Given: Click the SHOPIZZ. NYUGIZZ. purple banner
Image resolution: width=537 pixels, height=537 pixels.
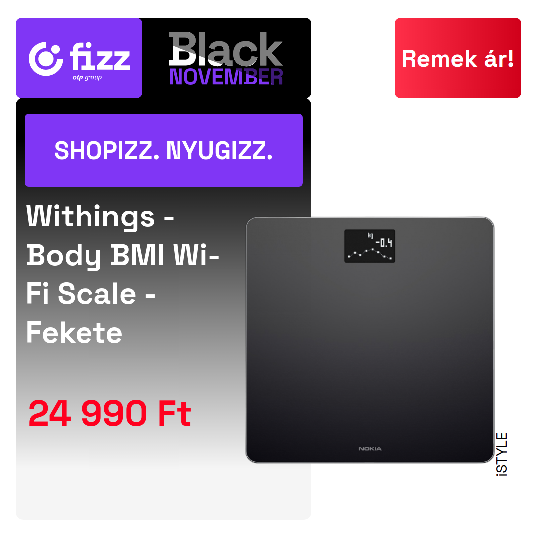Looking at the screenshot, I should point(164,150).
